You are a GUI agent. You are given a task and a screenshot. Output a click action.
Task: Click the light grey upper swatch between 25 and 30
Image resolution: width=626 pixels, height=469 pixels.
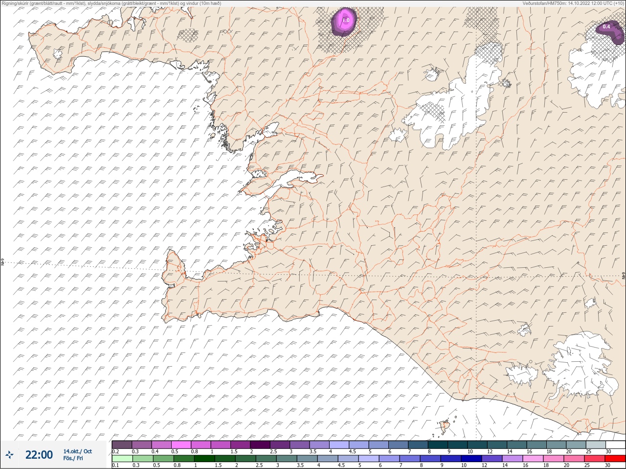[x=596, y=445]
